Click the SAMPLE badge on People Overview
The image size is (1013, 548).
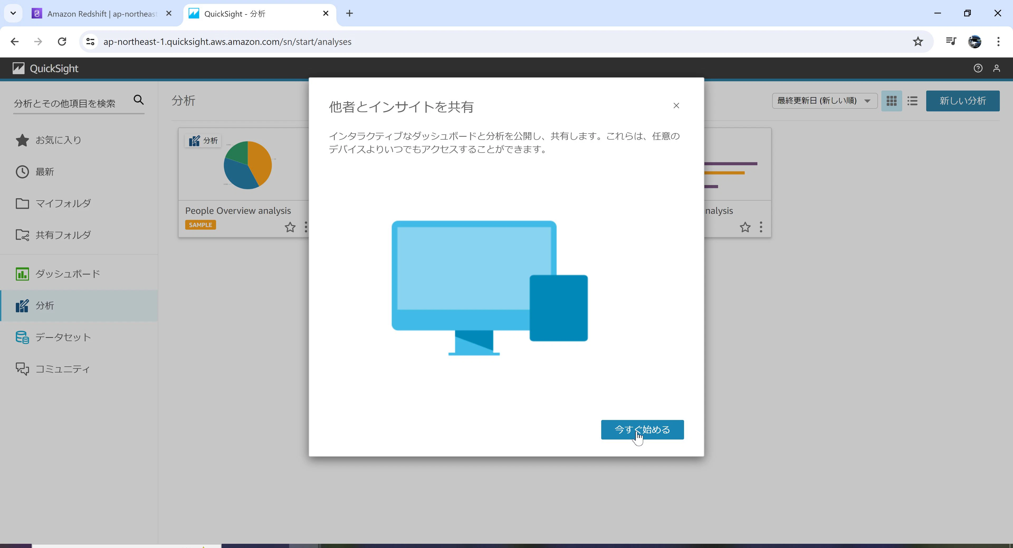tap(200, 225)
